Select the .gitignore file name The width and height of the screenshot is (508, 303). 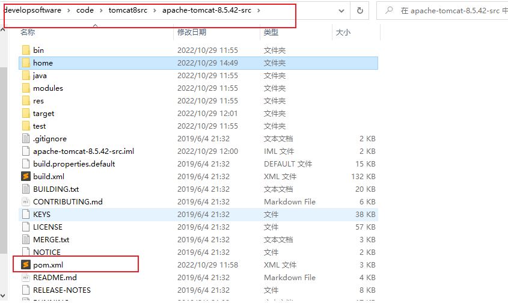pyautogui.click(x=49, y=139)
